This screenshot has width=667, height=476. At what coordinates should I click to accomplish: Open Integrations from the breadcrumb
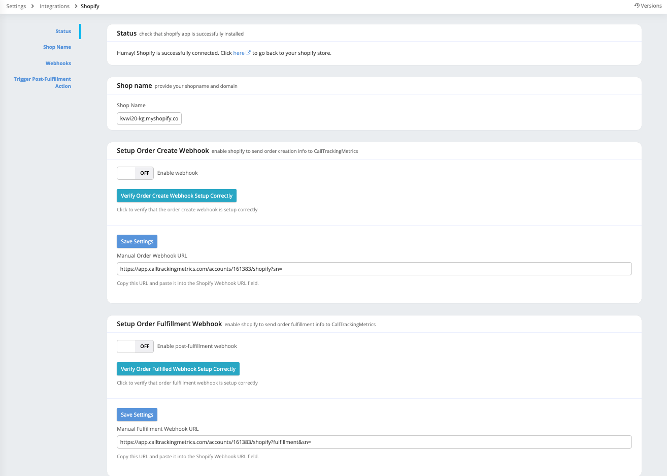coord(54,6)
